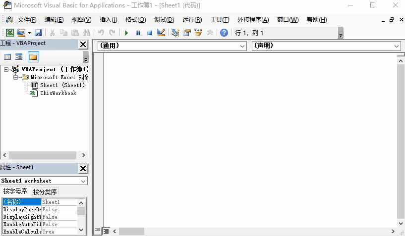Viewport: 405px width, 236px height.
Task: Toggle Design Mode icon
Action: tap(161, 33)
